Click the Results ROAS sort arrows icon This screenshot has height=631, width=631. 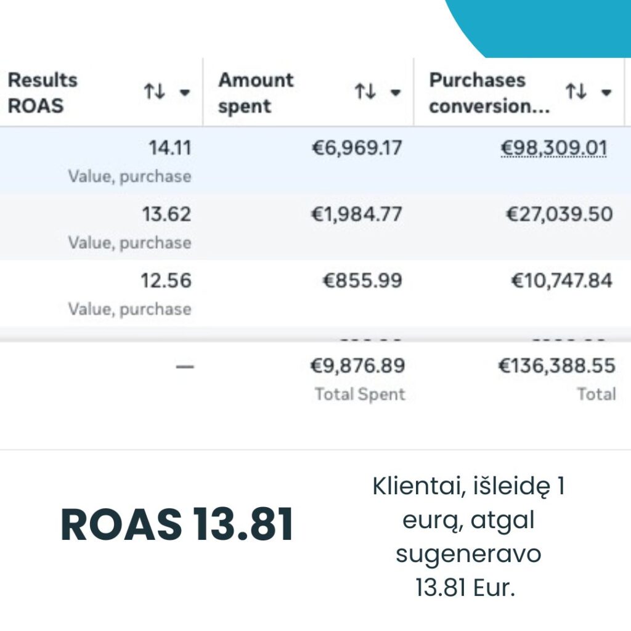(x=155, y=92)
